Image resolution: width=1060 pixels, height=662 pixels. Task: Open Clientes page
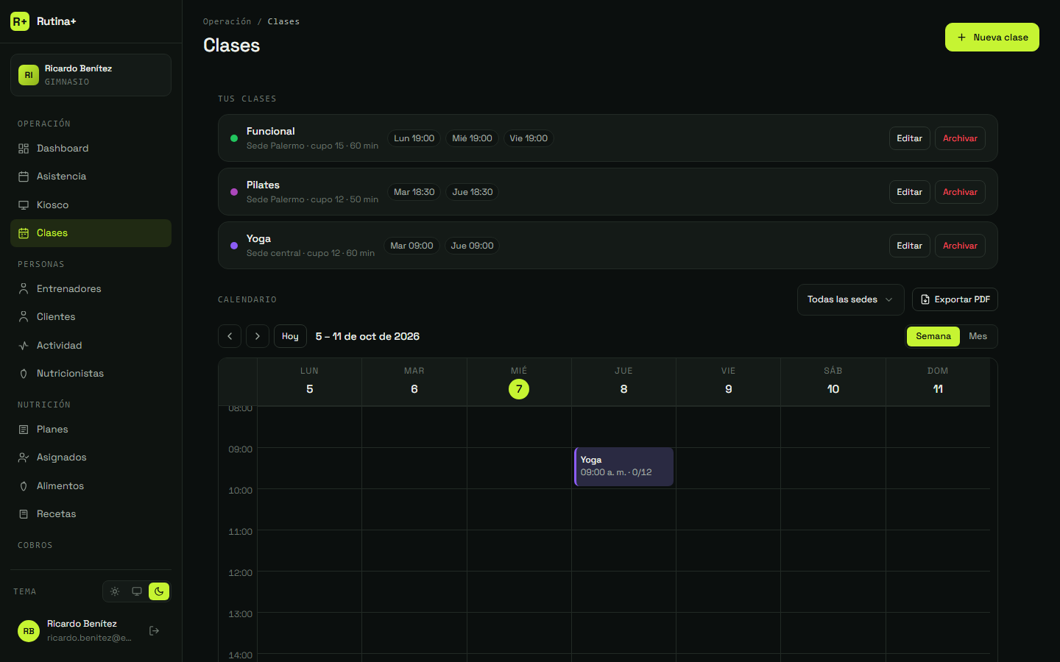coord(91,317)
